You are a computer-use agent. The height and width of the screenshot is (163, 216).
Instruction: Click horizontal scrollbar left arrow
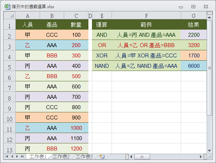[x=131, y=157]
